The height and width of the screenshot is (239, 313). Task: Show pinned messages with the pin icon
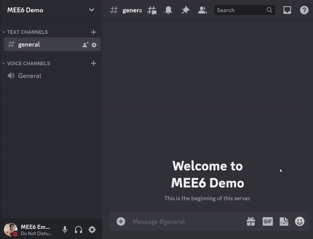[x=185, y=10]
